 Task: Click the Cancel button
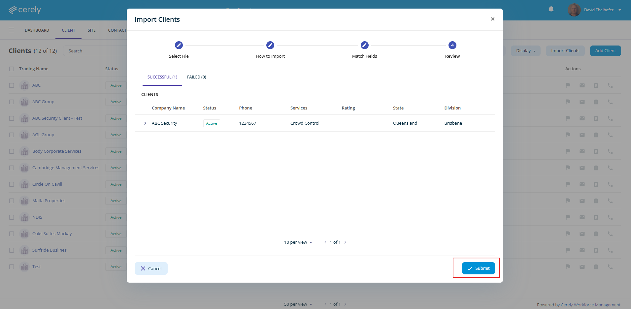[151, 268]
